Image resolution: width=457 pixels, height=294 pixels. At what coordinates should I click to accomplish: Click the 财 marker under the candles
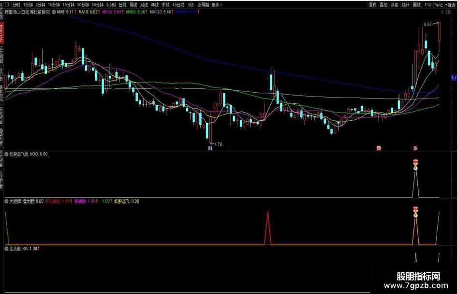[210, 148]
